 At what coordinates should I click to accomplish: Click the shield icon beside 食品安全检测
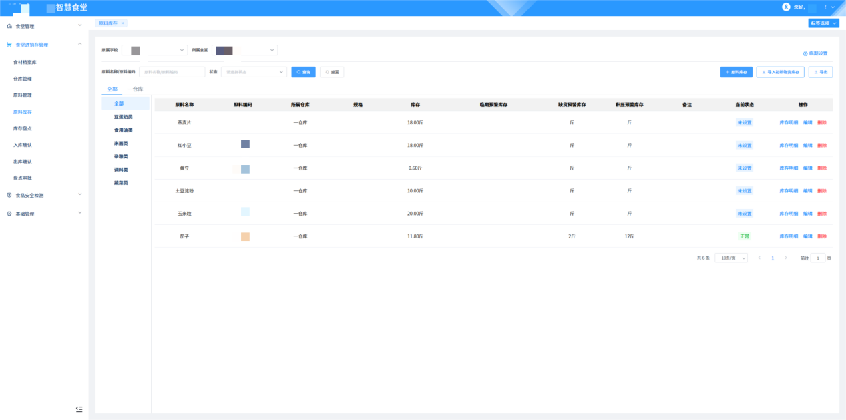tap(9, 195)
